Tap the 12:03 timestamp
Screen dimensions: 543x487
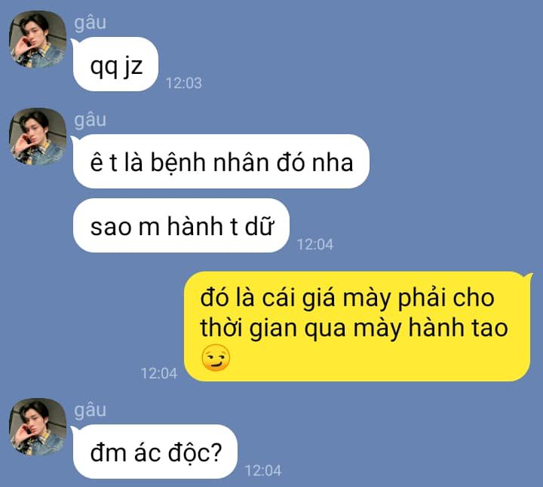click(184, 83)
